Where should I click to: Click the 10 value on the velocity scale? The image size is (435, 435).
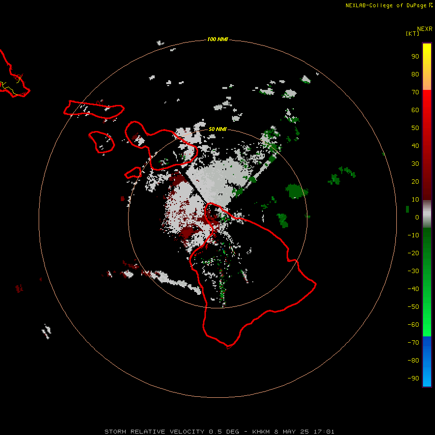(x=415, y=200)
